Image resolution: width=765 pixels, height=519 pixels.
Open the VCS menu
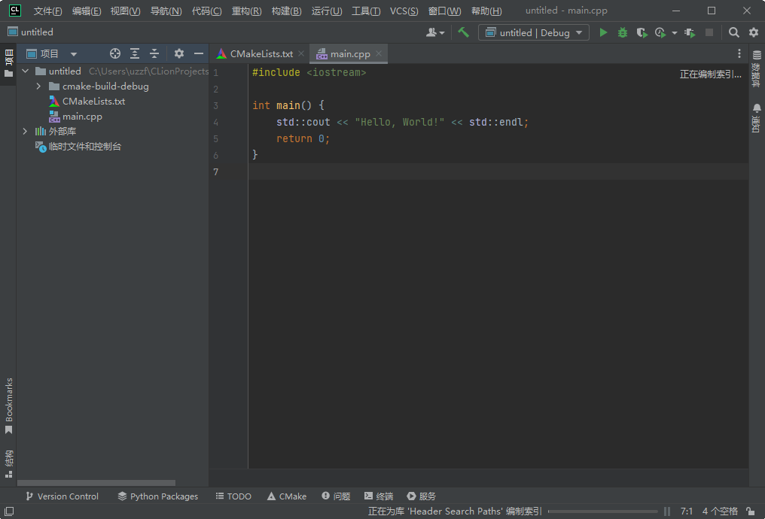(x=404, y=11)
